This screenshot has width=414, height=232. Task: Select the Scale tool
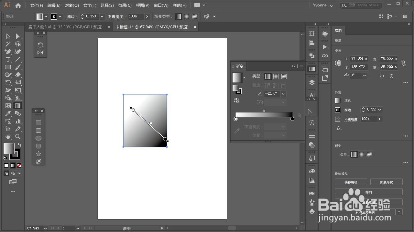18,82
